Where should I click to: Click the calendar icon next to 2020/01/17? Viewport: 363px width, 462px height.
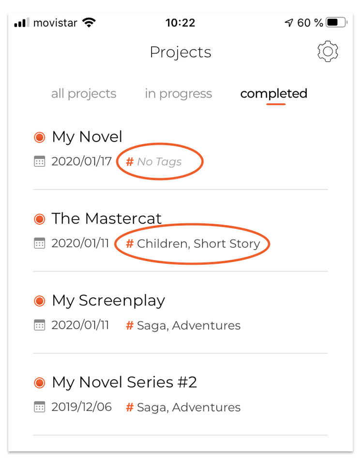pos(39,161)
